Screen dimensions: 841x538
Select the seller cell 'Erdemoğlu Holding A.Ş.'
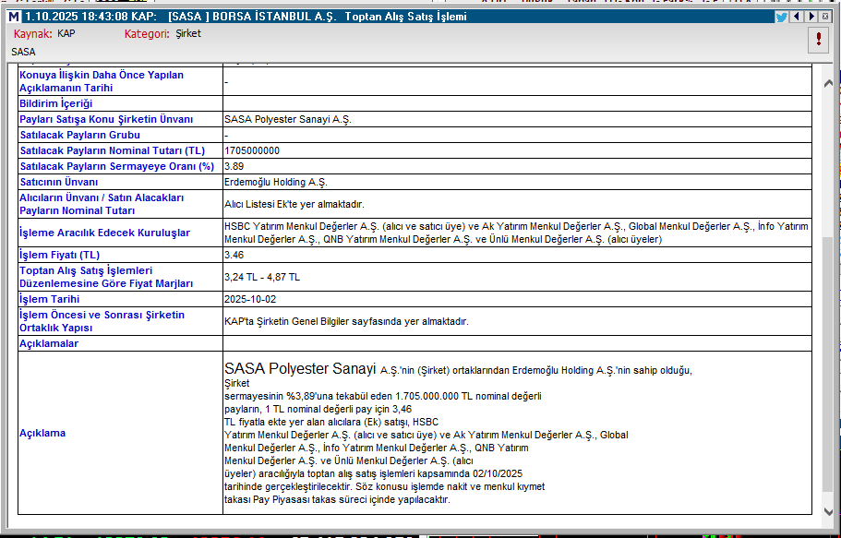(x=517, y=182)
